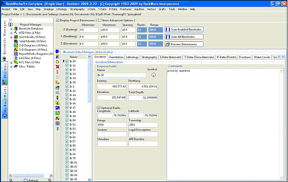Image resolution: width=288 pixels, height=182 pixels.
Task: Click My RockWorks circular arrow icon
Action: point(4,115)
